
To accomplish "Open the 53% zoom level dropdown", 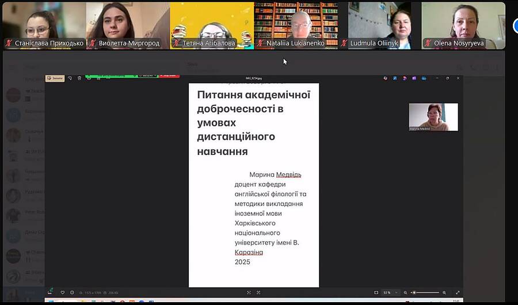I will click(390, 292).
